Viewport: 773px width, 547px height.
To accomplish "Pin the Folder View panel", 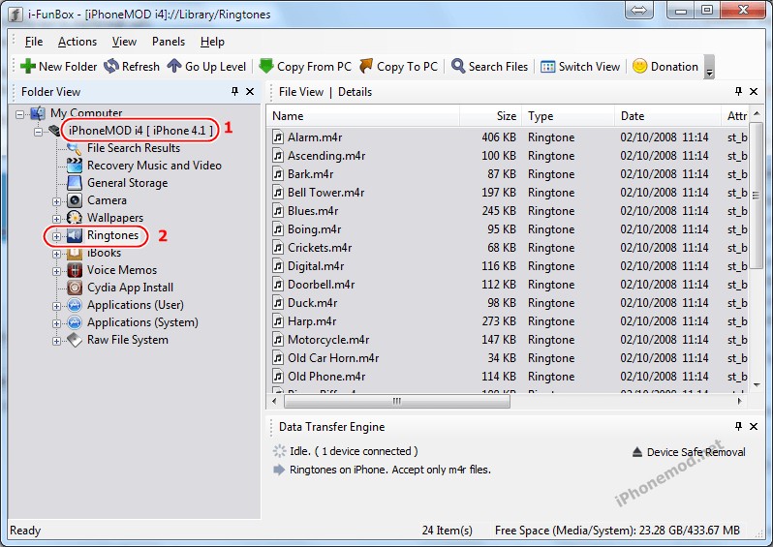I will coord(234,92).
